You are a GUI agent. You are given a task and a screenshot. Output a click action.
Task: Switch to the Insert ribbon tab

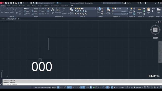coord(8,6)
